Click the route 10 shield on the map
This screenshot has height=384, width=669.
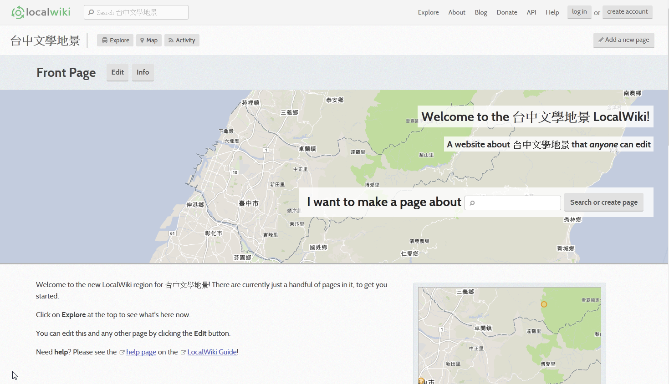point(235,172)
